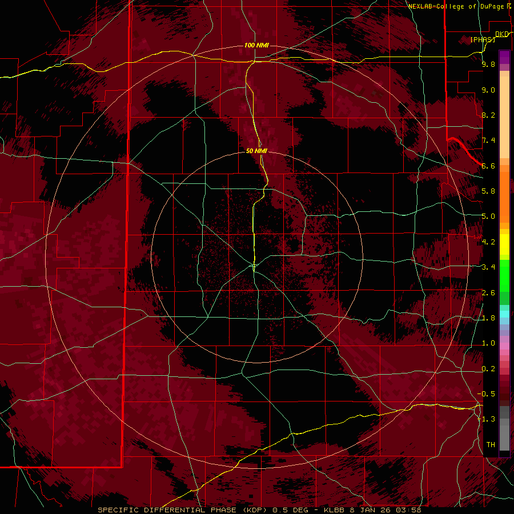Viewport: 514px width, 514px height.
Task: Click the 9.8 value on the color scale
Action: [x=488, y=64]
